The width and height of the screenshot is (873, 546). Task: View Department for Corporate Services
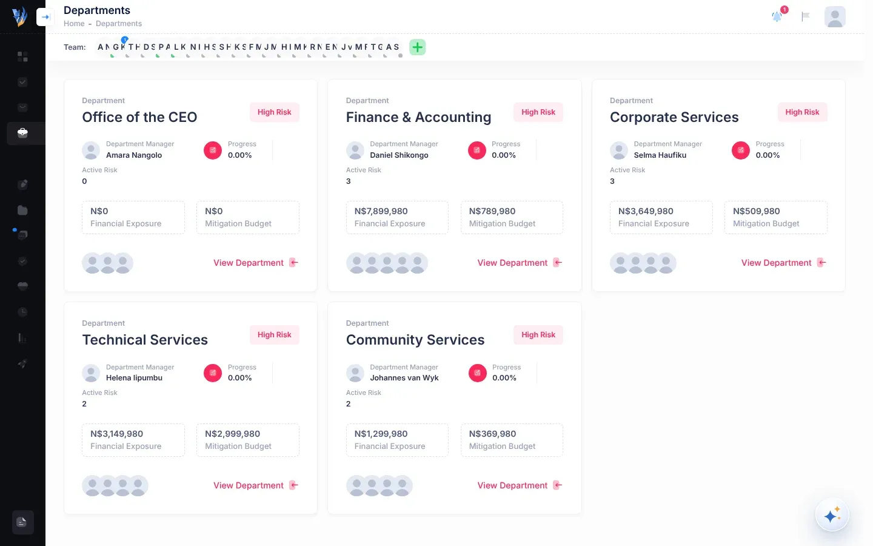tap(783, 263)
